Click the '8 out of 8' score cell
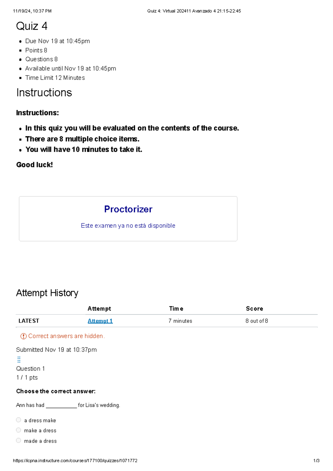 click(x=257, y=321)
